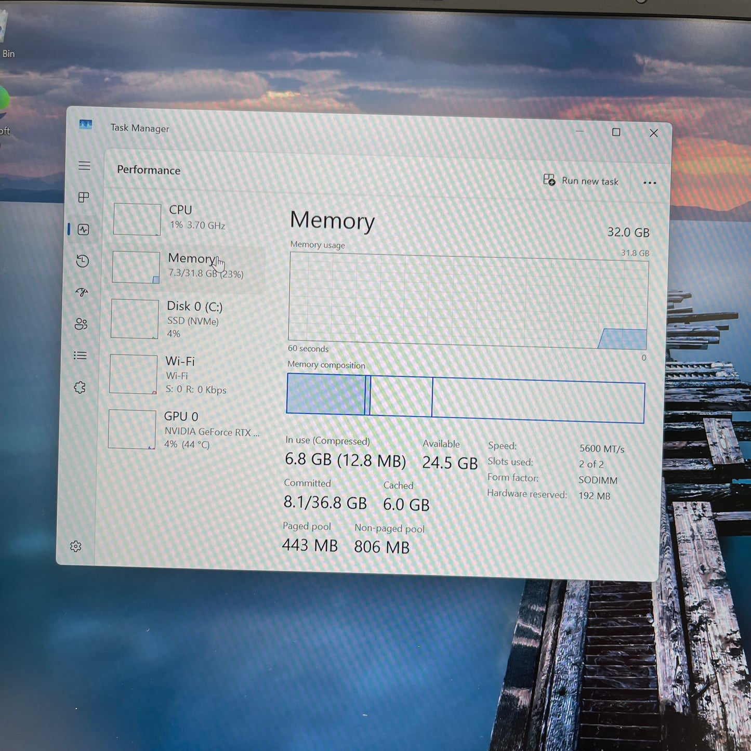Click the CPU mini graph thumbnail

tap(137, 219)
